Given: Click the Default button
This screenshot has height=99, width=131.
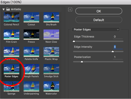Looking at the screenshot, I should tap(99, 20).
